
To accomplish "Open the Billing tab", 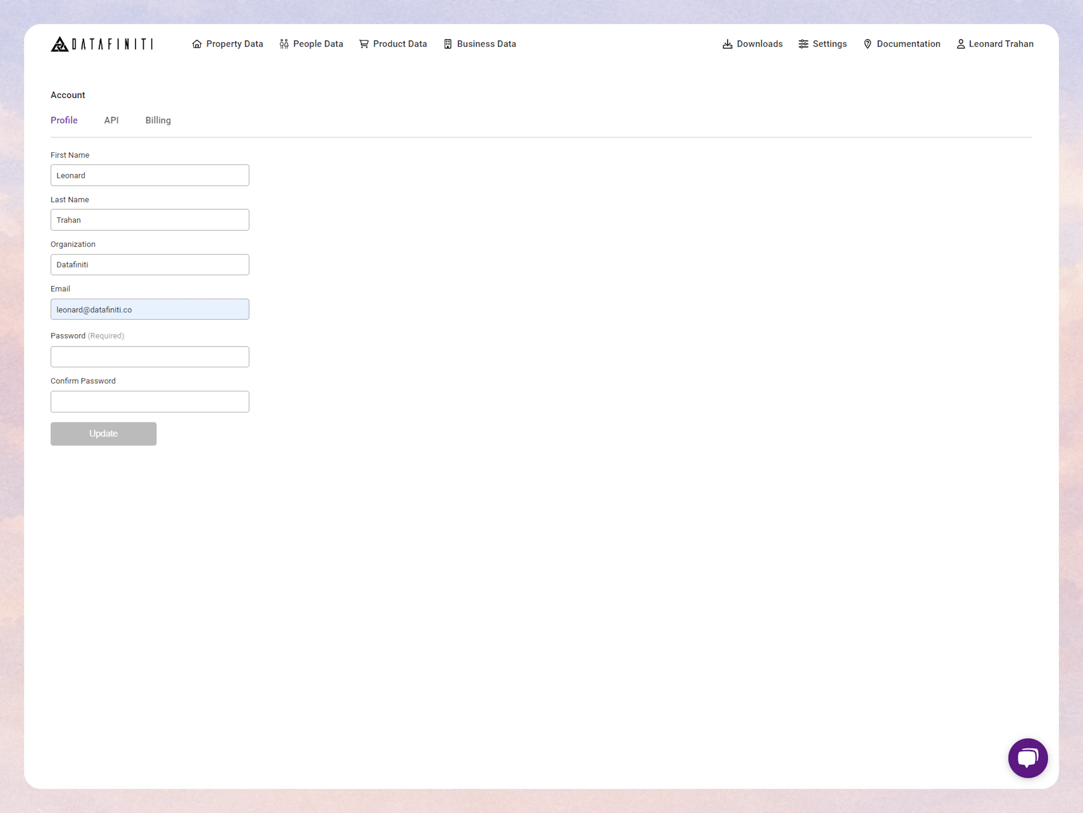I will 158,120.
